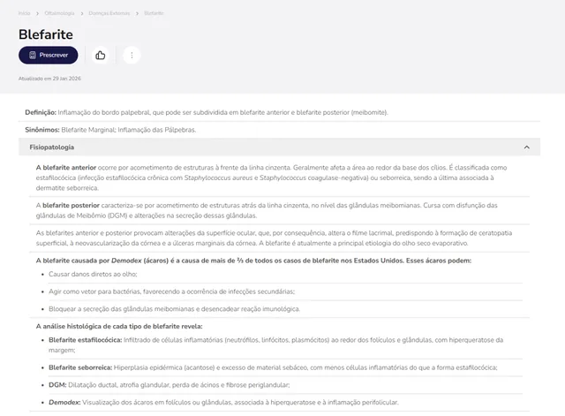The height and width of the screenshot is (416, 565).
Task: Select the Blefarite breadcrumb item
Action: pos(154,13)
